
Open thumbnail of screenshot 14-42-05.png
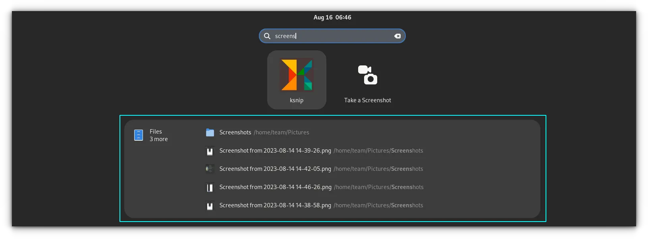tap(210, 169)
